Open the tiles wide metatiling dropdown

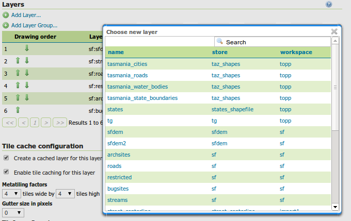tap(11, 194)
